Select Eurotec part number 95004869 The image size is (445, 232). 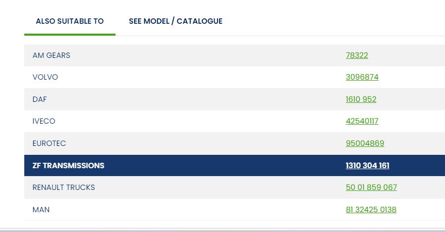tap(365, 143)
